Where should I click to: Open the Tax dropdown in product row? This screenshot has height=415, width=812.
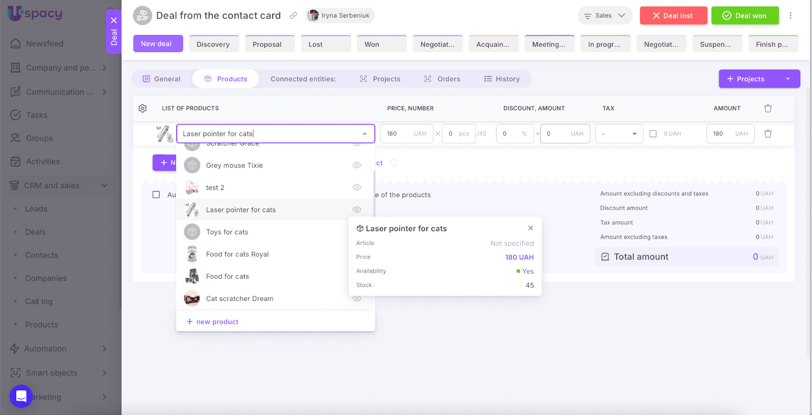point(619,134)
